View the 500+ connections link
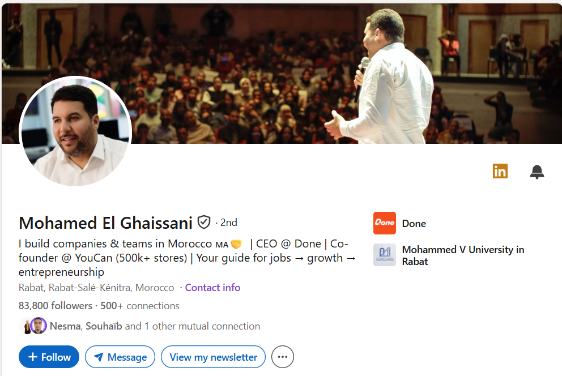Viewport: 562px width, 376px height. point(140,306)
